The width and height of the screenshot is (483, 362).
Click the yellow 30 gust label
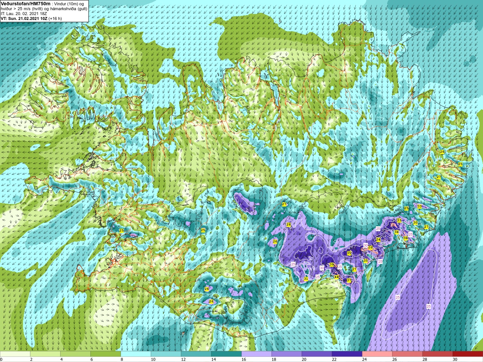[x=415, y=223]
